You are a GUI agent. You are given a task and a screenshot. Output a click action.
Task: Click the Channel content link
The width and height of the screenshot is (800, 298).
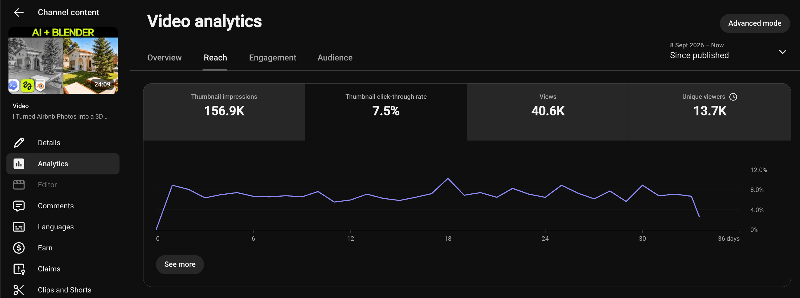coord(68,12)
